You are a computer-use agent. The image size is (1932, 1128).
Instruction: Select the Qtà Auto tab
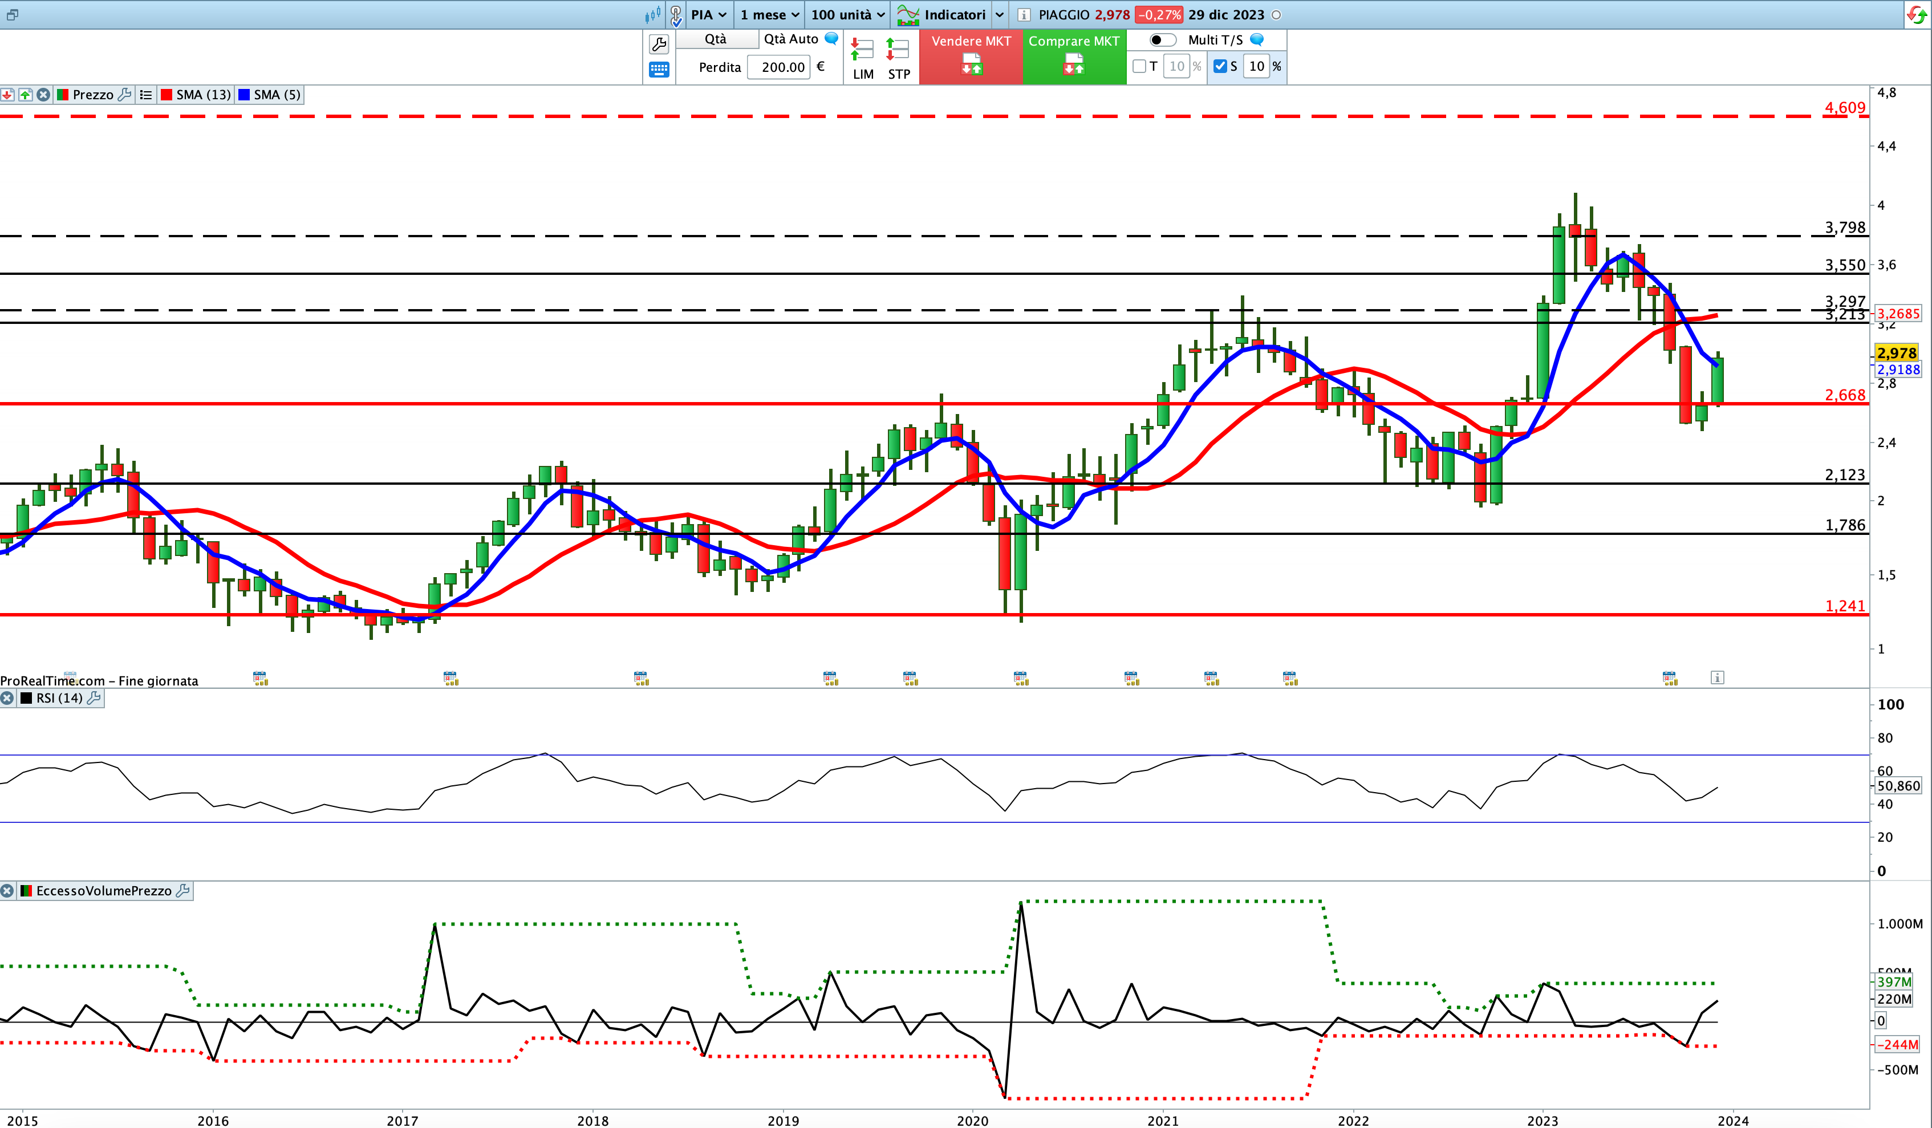point(791,39)
